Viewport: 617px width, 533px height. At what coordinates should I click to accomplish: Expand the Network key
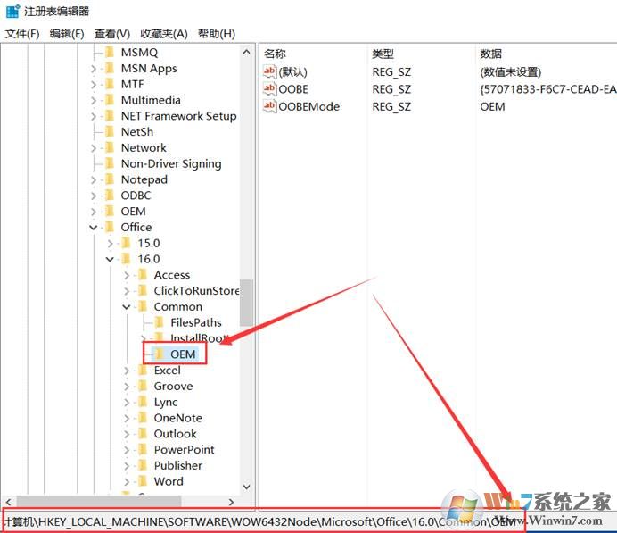(x=94, y=147)
